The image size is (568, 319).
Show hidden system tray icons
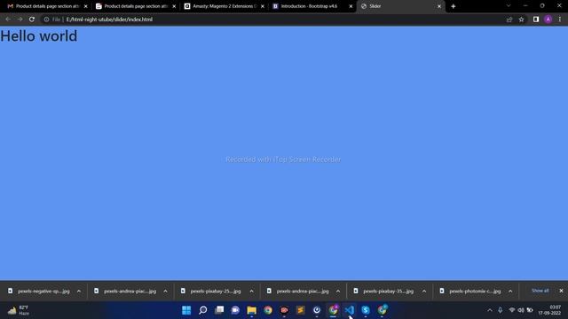pyautogui.click(x=490, y=310)
